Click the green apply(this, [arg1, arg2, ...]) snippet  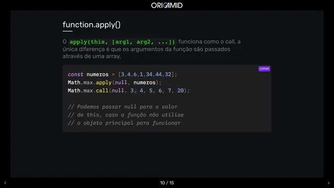[122, 42]
